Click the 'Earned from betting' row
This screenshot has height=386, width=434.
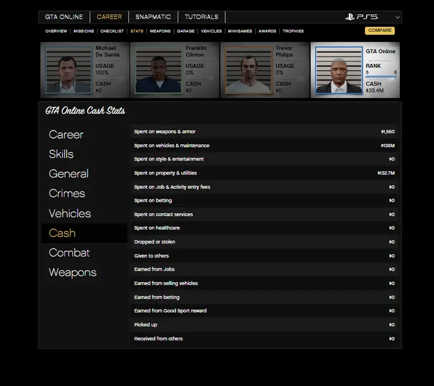(x=264, y=297)
